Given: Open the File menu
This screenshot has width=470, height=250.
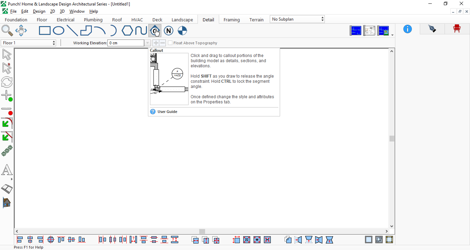Looking at the screenshot, I should point(13,11).
